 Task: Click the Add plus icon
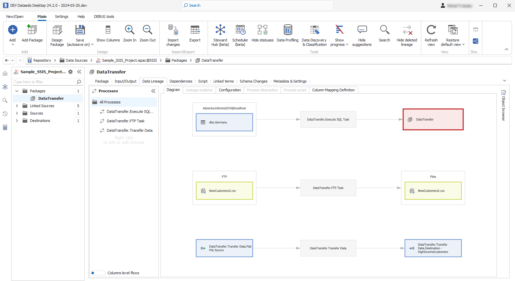pyautogui.click(x=12, y=30)
